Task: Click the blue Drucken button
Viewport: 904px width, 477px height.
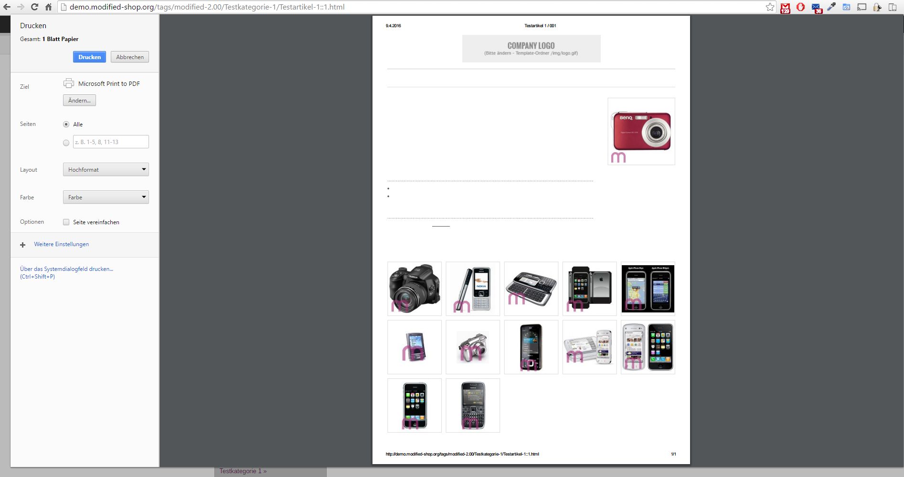Action: click(89, 57)
